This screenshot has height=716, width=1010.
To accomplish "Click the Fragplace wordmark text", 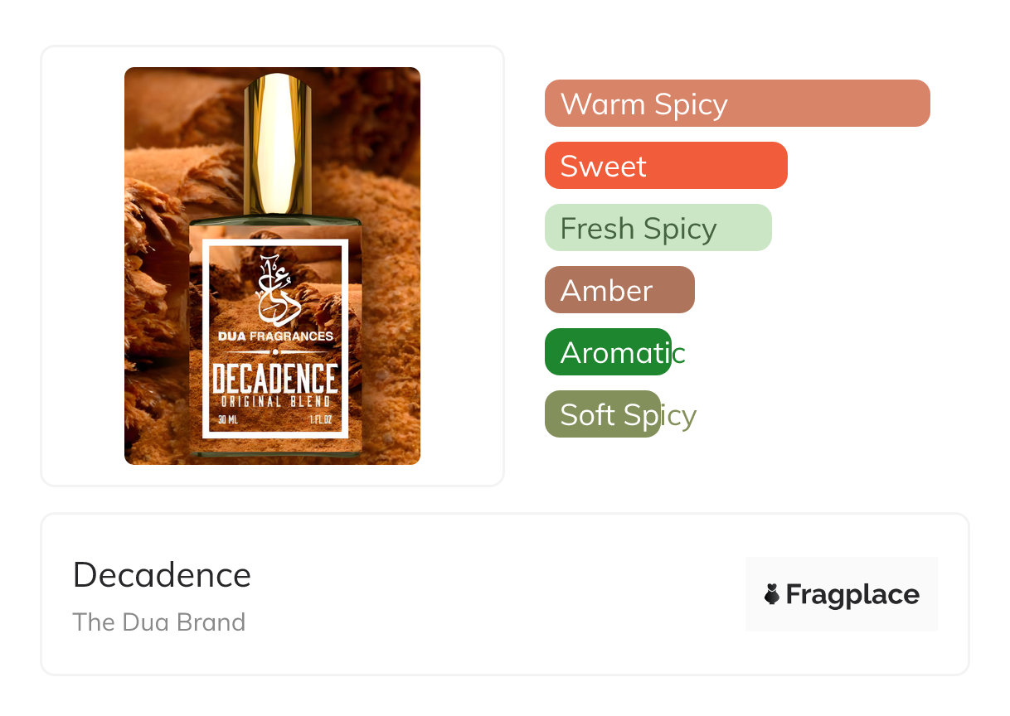I will tap(852, 594).
